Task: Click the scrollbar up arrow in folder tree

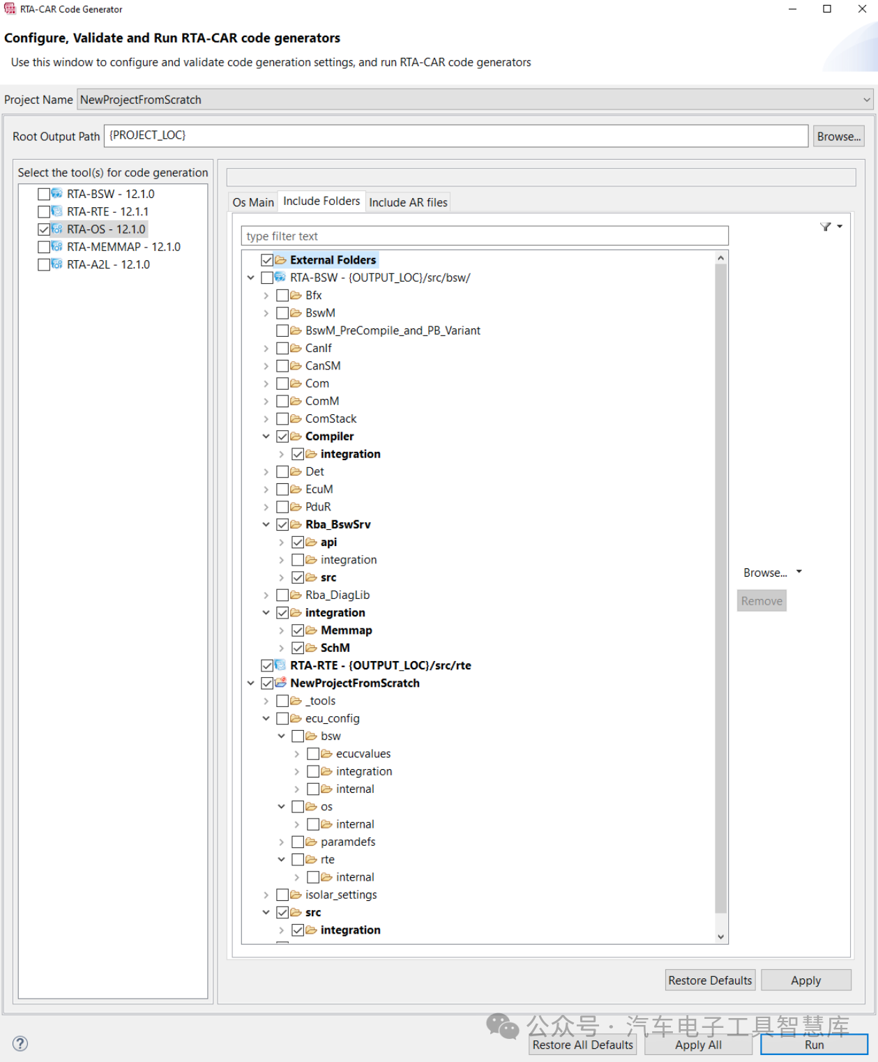Action: [721, 258]
